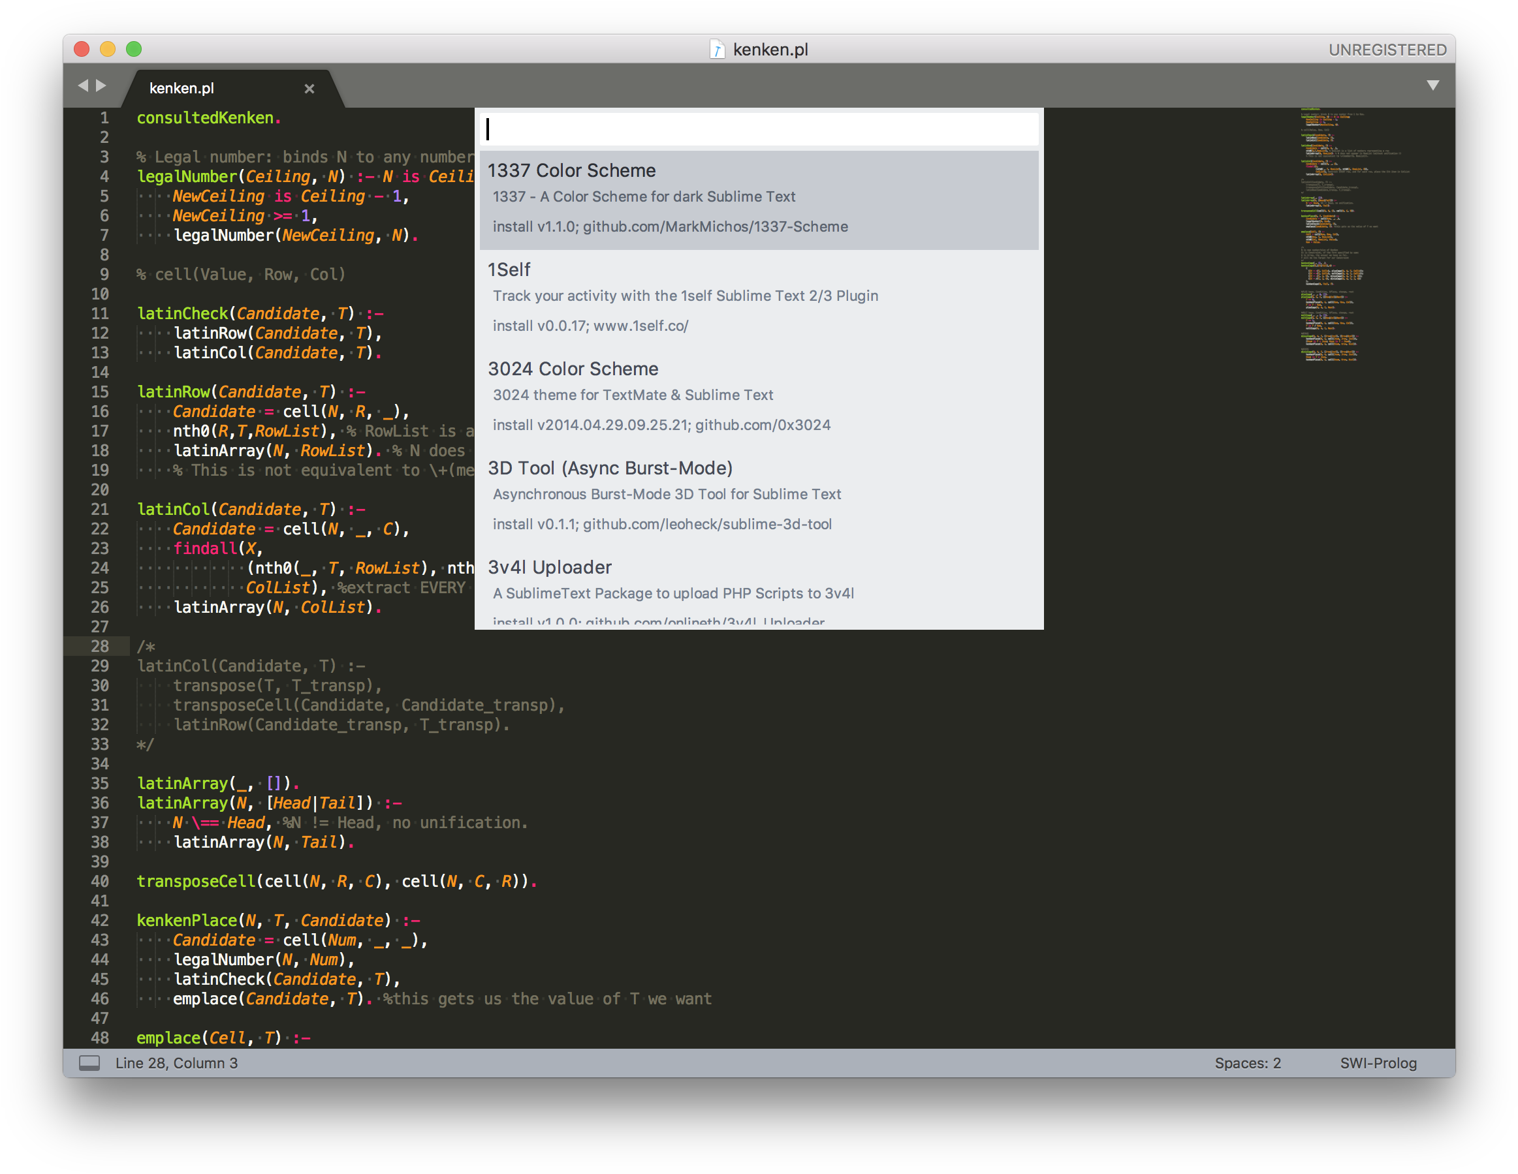Click the comment '% cell(Value, Row, Col)'
1518x1174 pixels.
click(240, 274)
